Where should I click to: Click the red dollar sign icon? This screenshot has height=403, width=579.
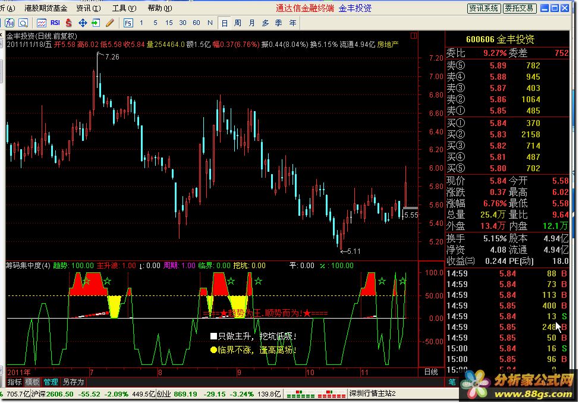point(68,23)
